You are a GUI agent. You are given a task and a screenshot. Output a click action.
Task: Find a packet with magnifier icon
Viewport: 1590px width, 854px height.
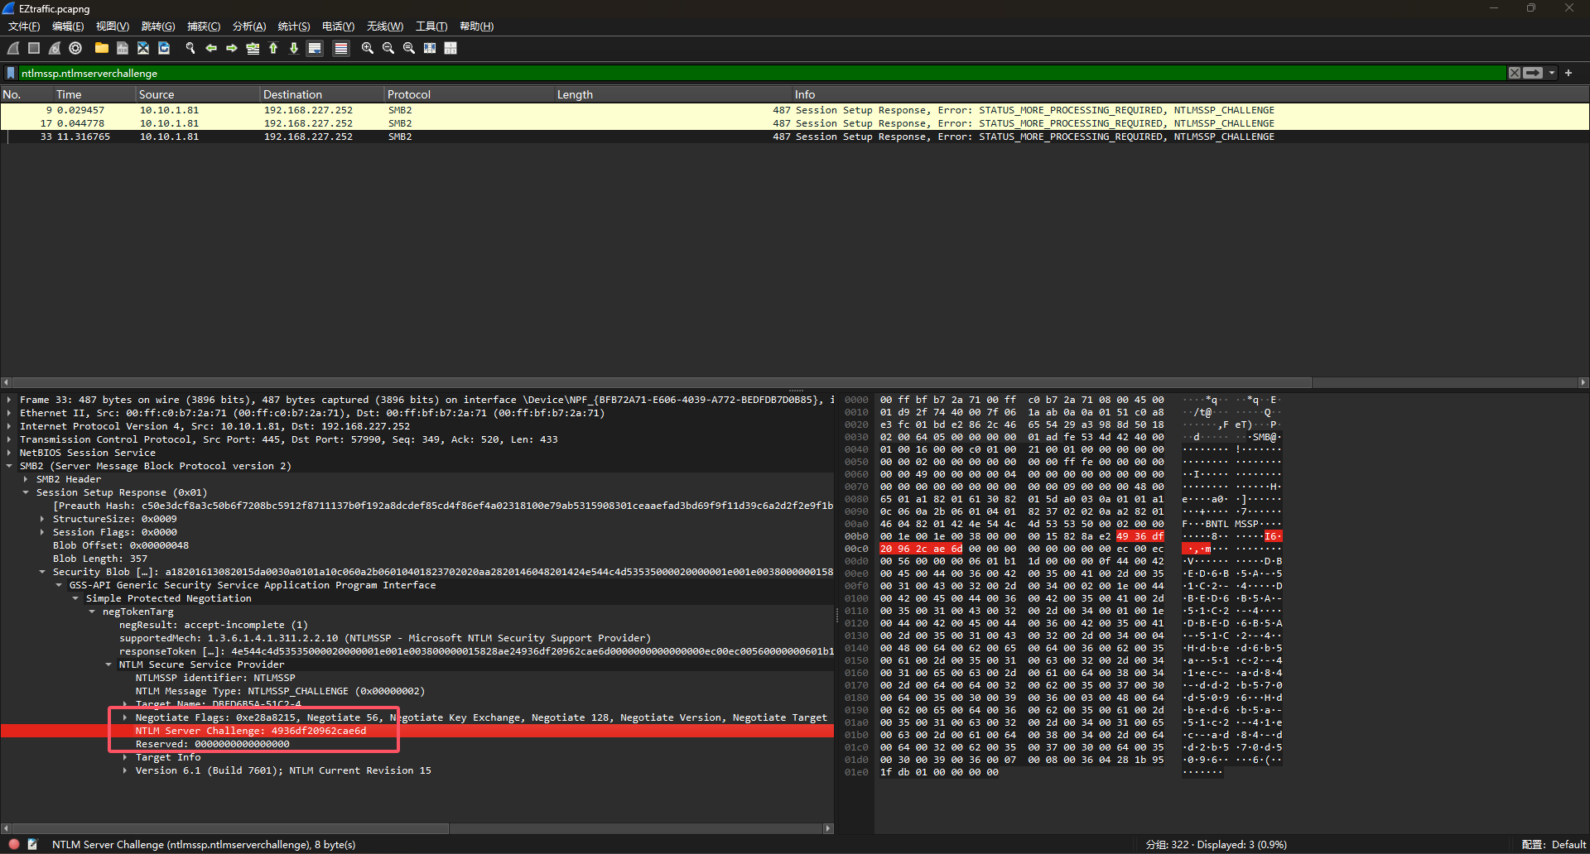click(190, 49)
